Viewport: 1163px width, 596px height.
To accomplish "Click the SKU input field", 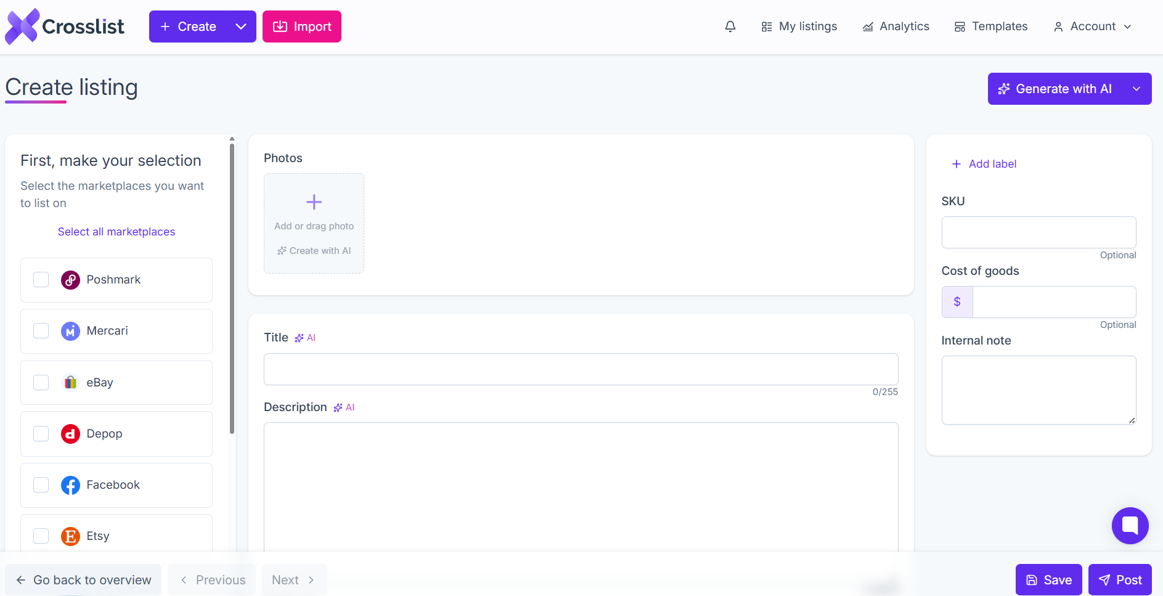I will [x=1039, y=232].
